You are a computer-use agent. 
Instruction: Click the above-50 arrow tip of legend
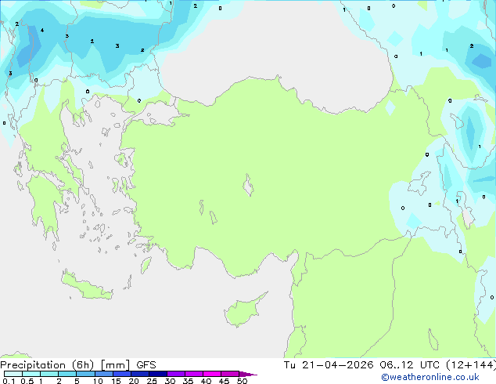248,374
